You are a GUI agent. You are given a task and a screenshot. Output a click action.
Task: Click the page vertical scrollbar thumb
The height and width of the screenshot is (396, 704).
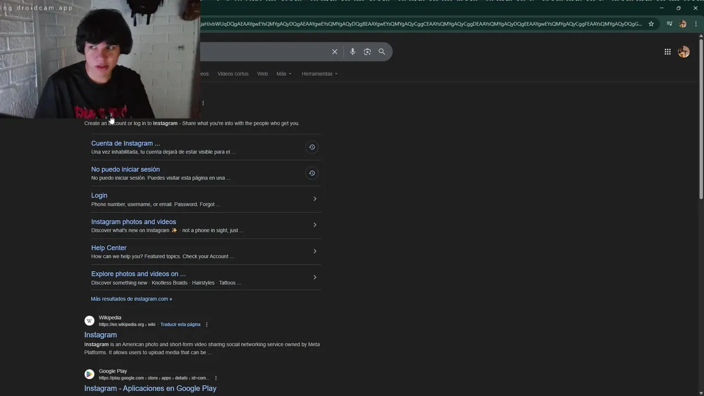(x=701, y=118)
